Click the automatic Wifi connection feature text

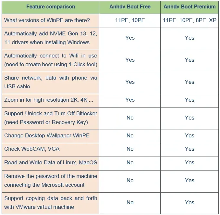tap(51, 60)
